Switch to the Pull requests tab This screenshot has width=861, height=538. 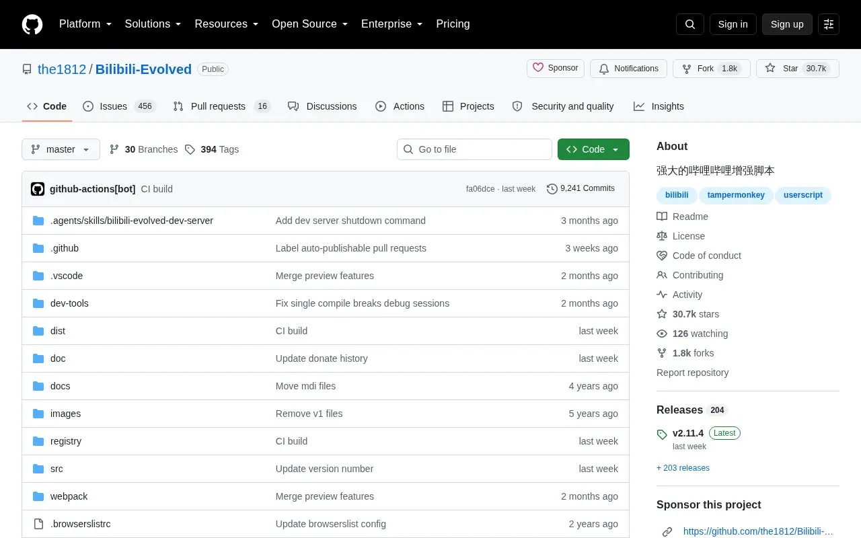[x=221, y=106]
